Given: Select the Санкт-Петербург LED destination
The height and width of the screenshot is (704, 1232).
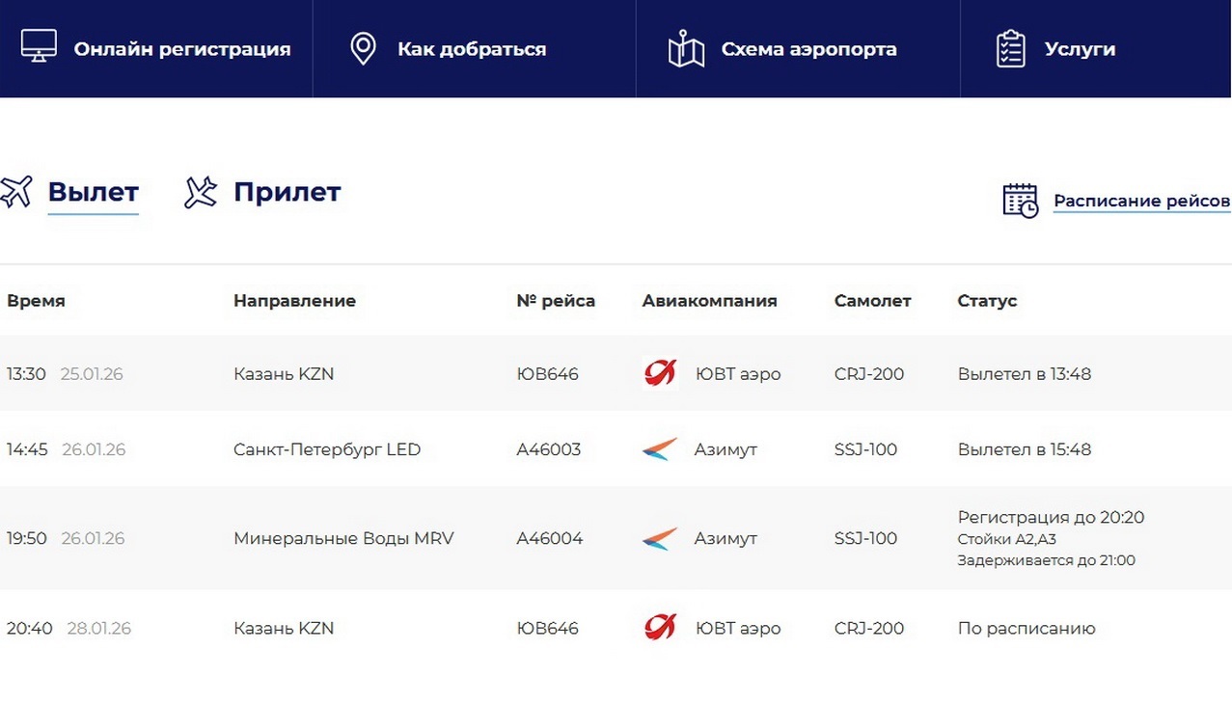Looking at the screenshot, I should 327,449.
